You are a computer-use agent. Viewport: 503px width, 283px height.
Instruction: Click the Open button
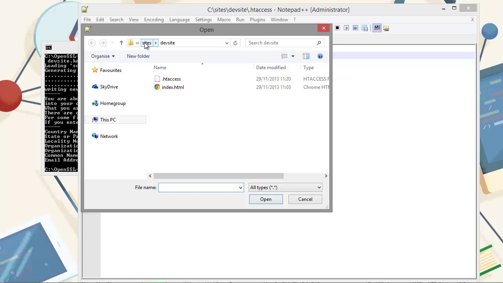coord(266,199)
